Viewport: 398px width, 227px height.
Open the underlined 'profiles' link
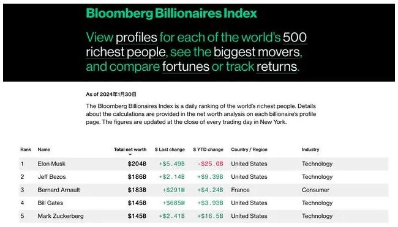pyautogui.click(x=137, y=38)
